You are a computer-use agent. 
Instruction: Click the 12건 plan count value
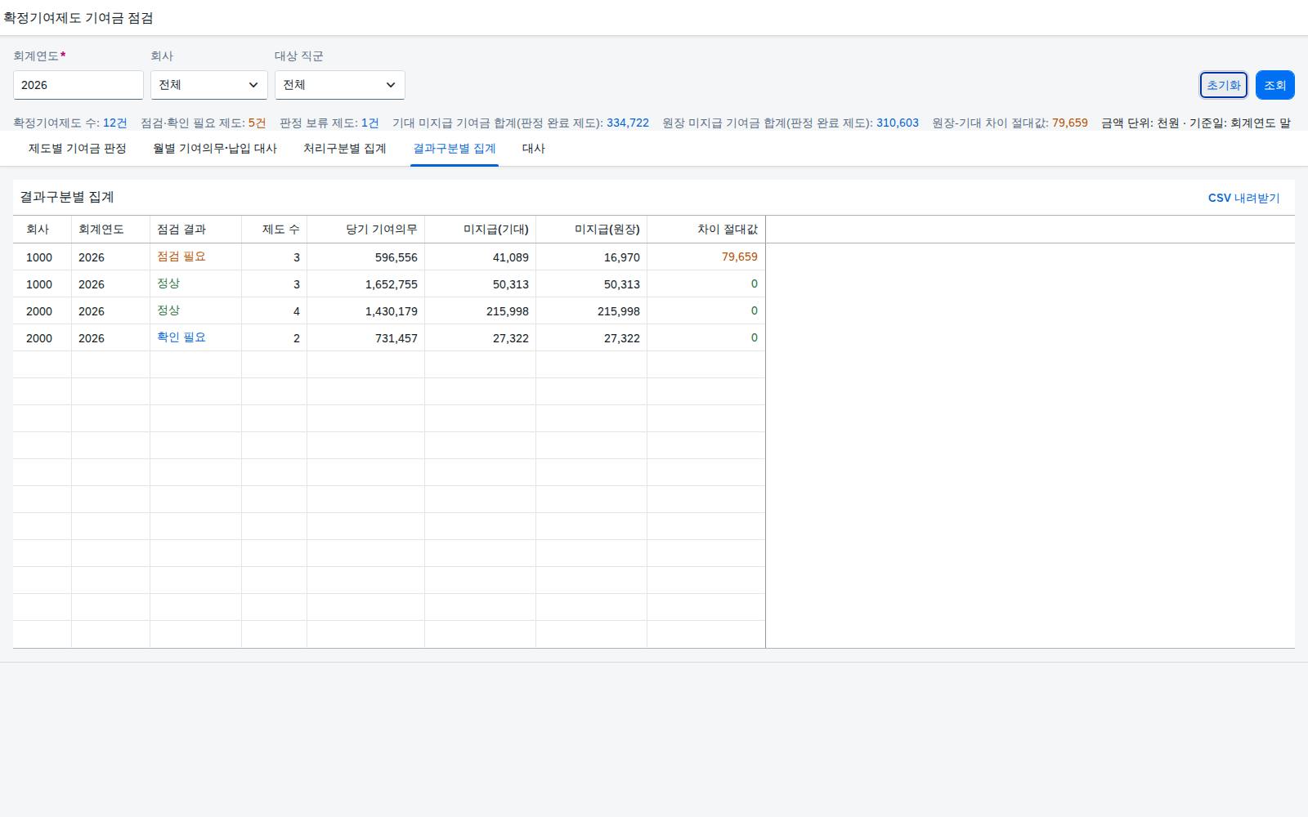[x=115, y=123]
